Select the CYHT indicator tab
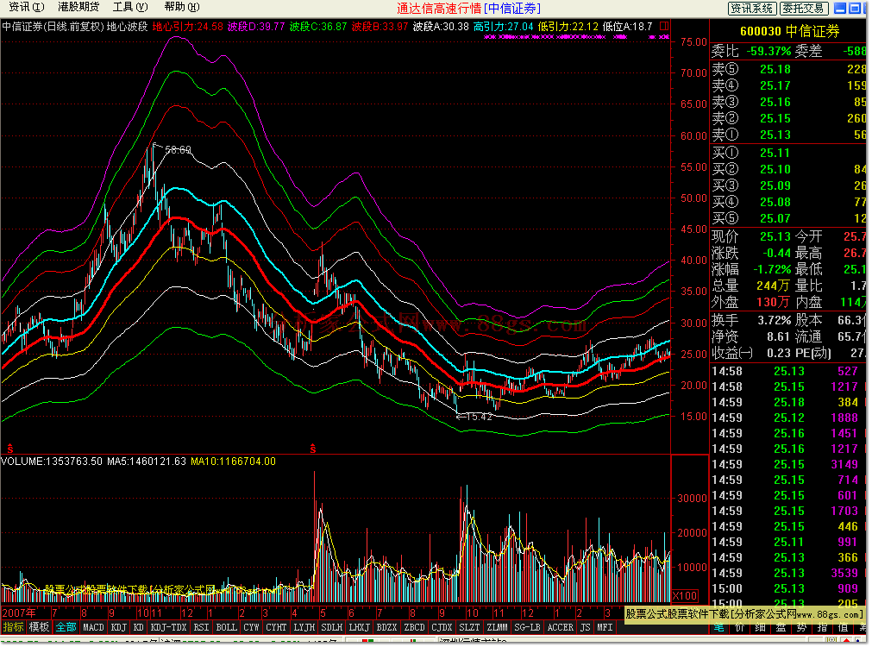This screenshot has width=872, height=647. click(x=276, y=627)
